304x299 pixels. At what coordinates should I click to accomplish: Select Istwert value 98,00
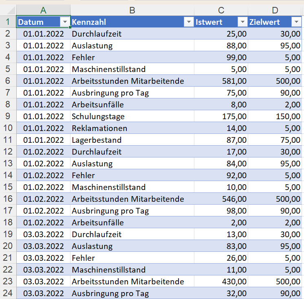221,211
